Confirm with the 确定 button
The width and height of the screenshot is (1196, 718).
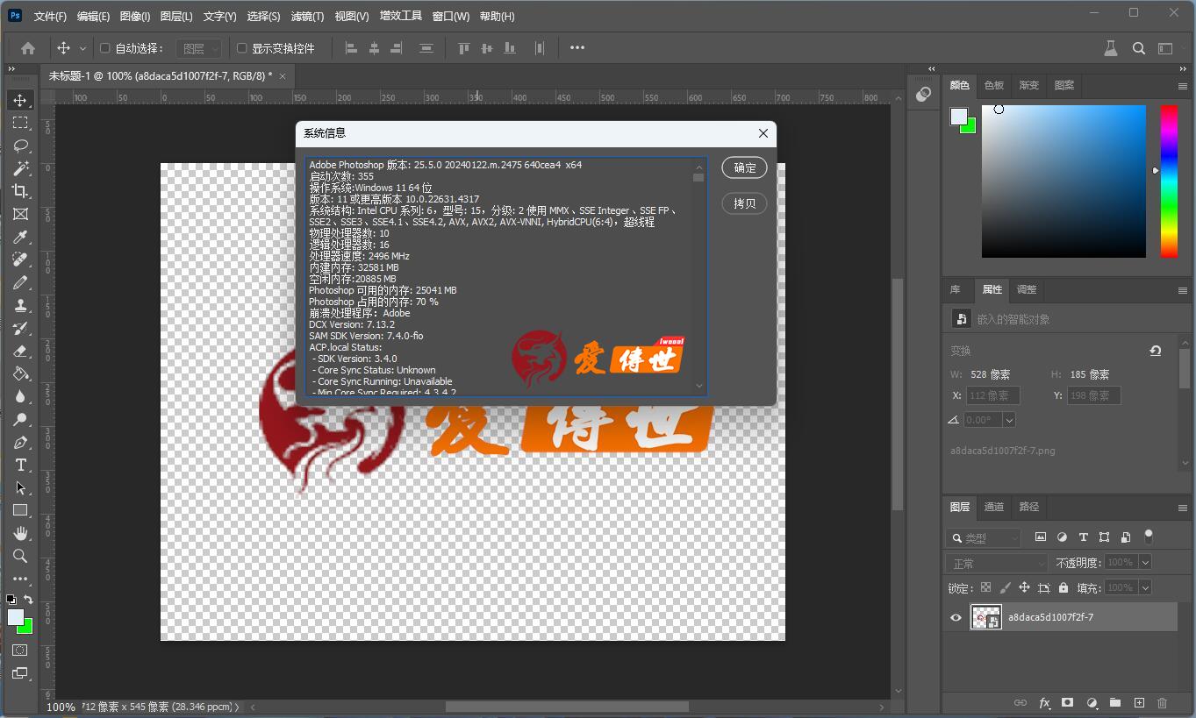coord(743,167)
